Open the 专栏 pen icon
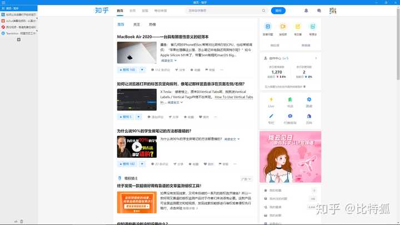Viewport: 400px width, 225px height. click(271, 116)
